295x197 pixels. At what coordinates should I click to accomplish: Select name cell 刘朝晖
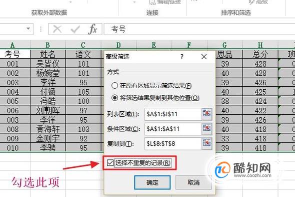(48, 110)
